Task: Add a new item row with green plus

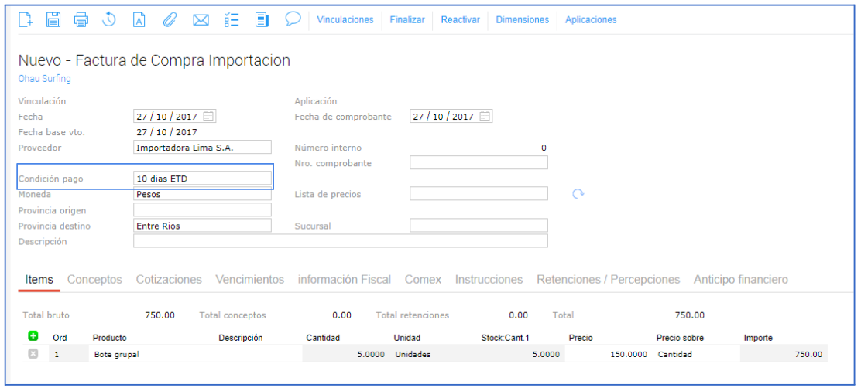Action: pyautogui.click(x=33, y=336)
